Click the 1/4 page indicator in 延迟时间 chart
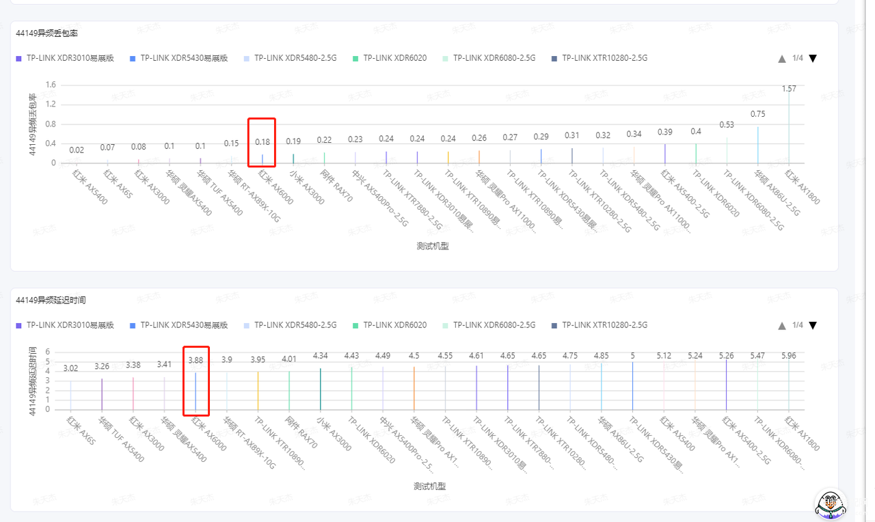Screen dimensions: 875x522 [x=798, y=325]
